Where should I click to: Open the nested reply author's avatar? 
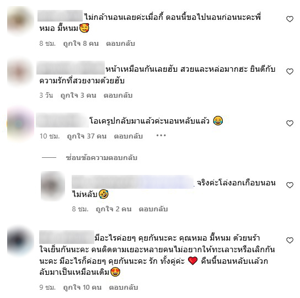coord(53,185)
